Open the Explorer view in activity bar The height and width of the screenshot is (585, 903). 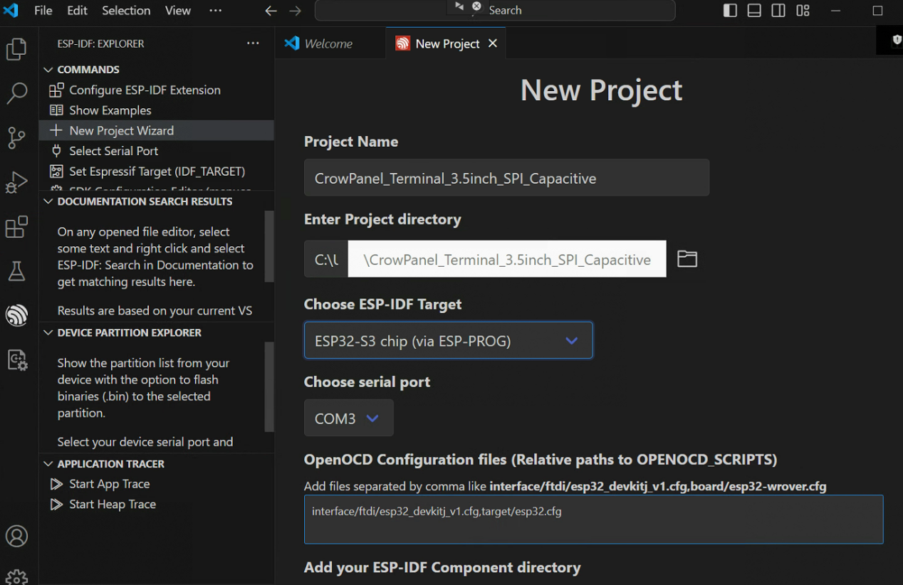click(x=16, y=49)
